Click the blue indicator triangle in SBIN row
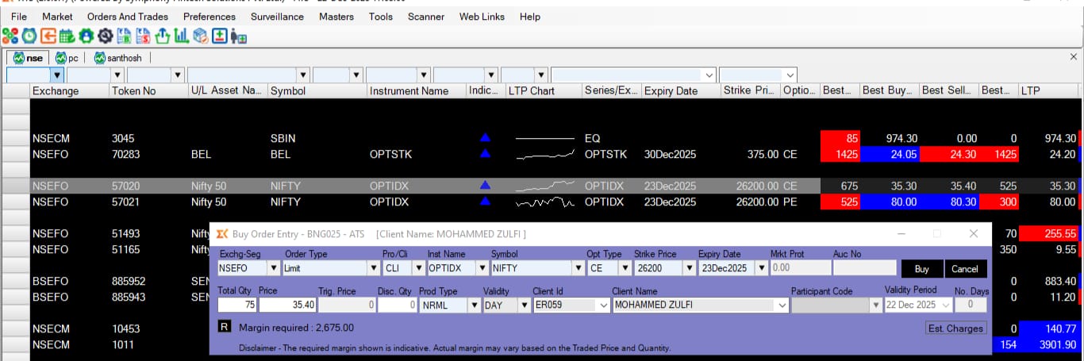Viewport: 1084px width, 361px height. pyautogui.click(x=485, y=138)
